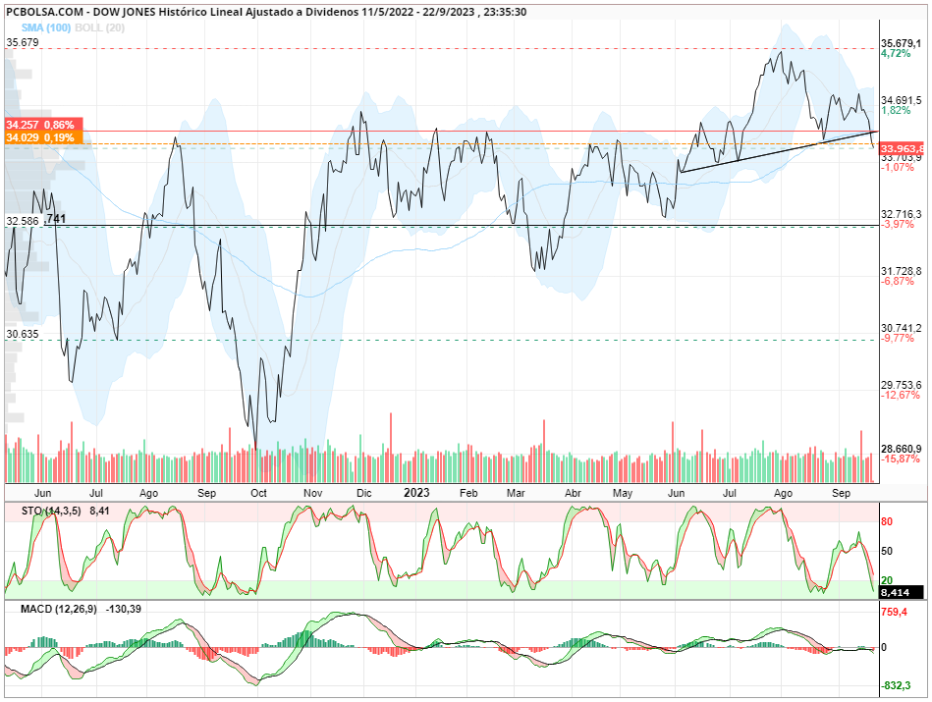Click the 30.741,2 price axis value
The image size is (932, 702).
tap(902, 328)
